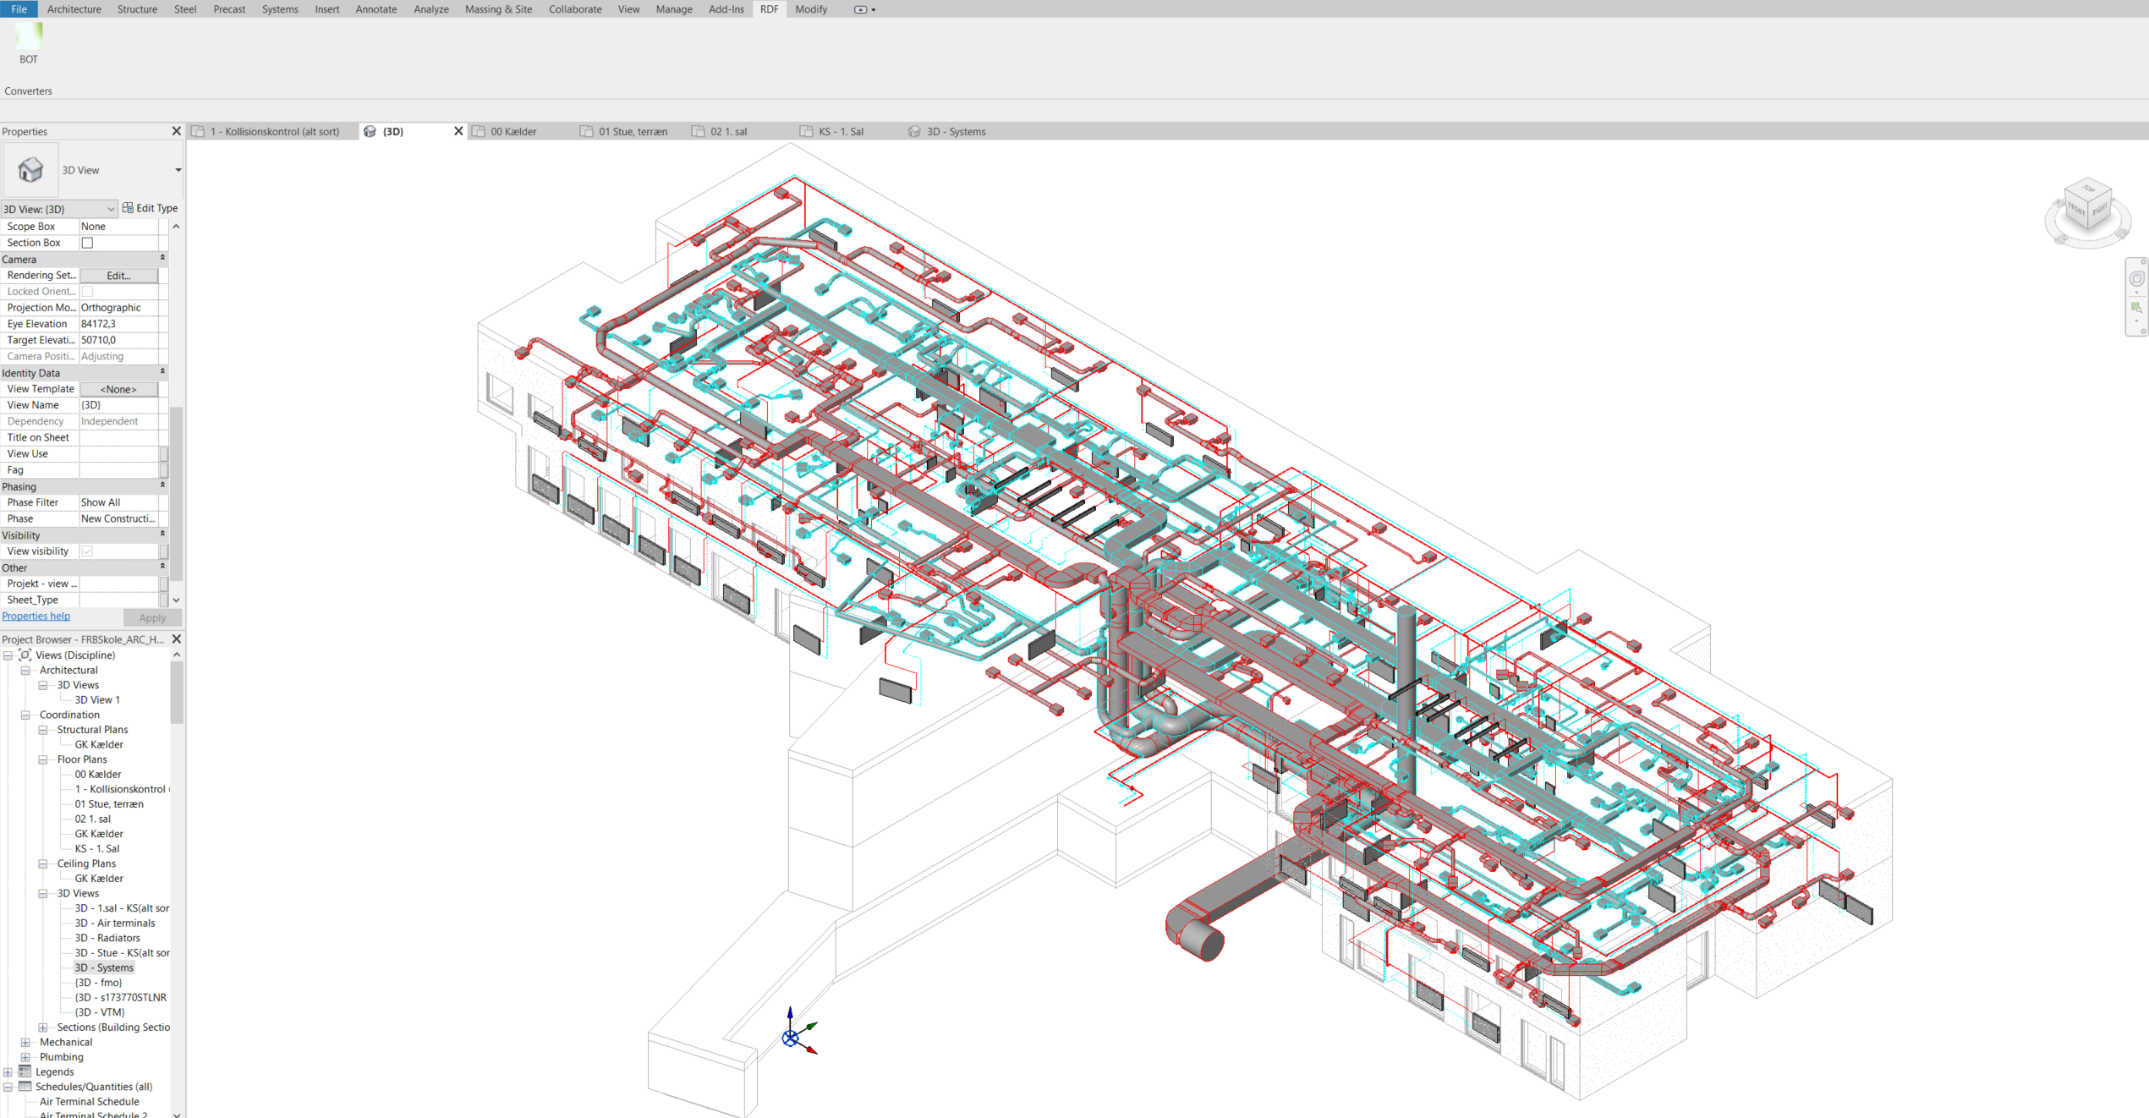Close the Properties panel
The image size is (2149, 1118).
[x=176, y=131]
